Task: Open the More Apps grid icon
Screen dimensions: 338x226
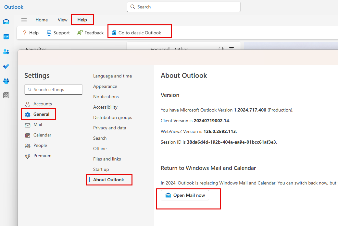Action: tap(6, 95)
